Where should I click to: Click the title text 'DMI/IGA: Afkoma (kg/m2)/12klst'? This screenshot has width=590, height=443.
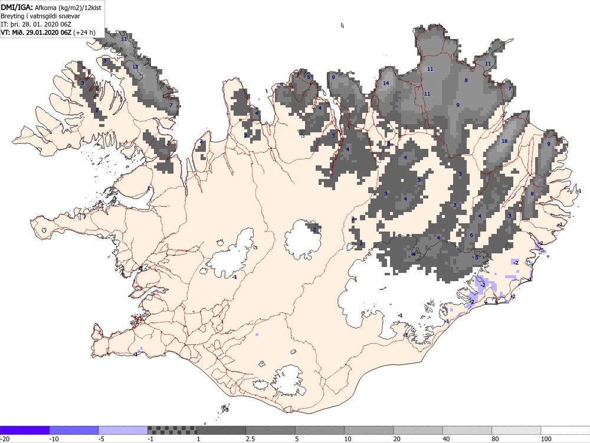[x=51, y=7]
